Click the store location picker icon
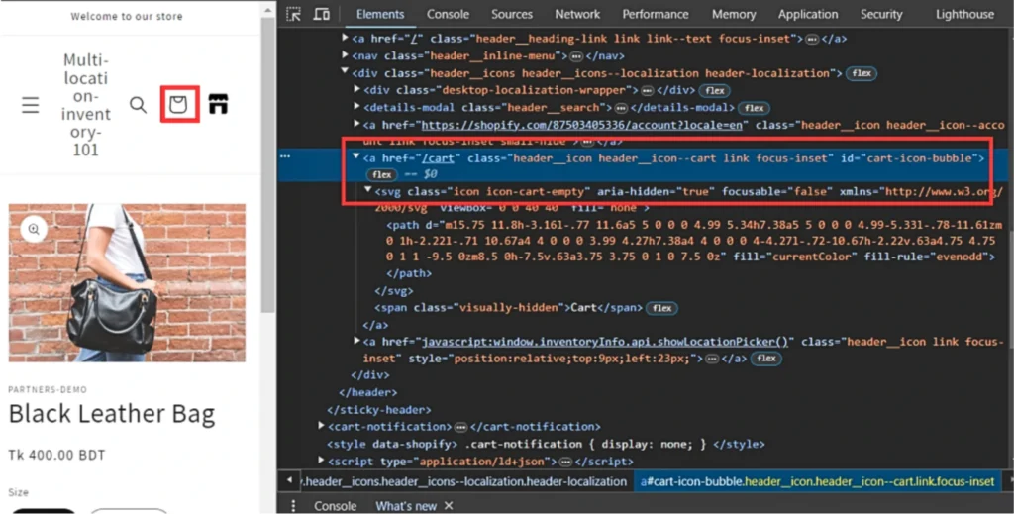The image size is (1014, 514). [x=218, y=104]
